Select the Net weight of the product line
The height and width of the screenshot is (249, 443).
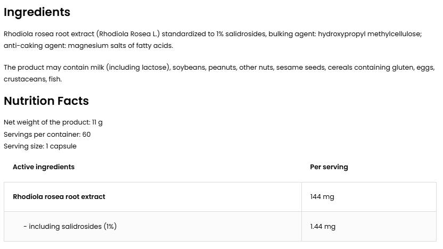tap(53, 122)
